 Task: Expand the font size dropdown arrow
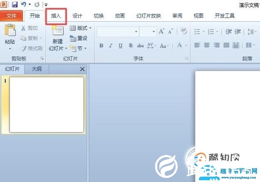click(154, 32)
